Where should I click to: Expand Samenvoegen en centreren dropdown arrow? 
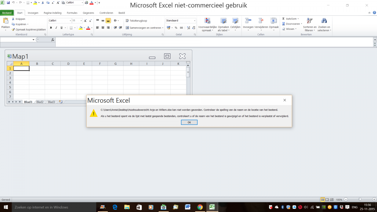click(163, 28)
